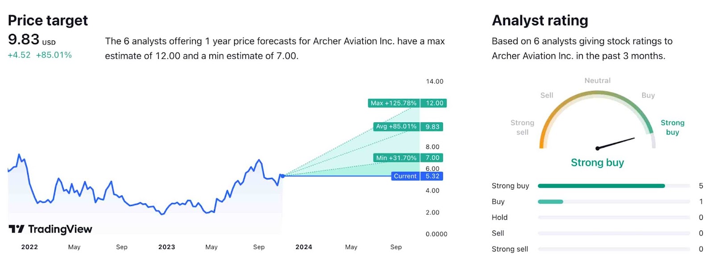This screenshot has height=262, width=714.
Task: Click the Neutral label on gauge
Action: click(597, 81)
